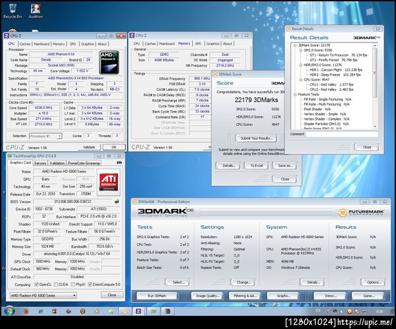Image resolution: width=396 pixels, height=329 pixels.
Task: Click the Result Details vertical scrollbar
Action: point(375,86)
